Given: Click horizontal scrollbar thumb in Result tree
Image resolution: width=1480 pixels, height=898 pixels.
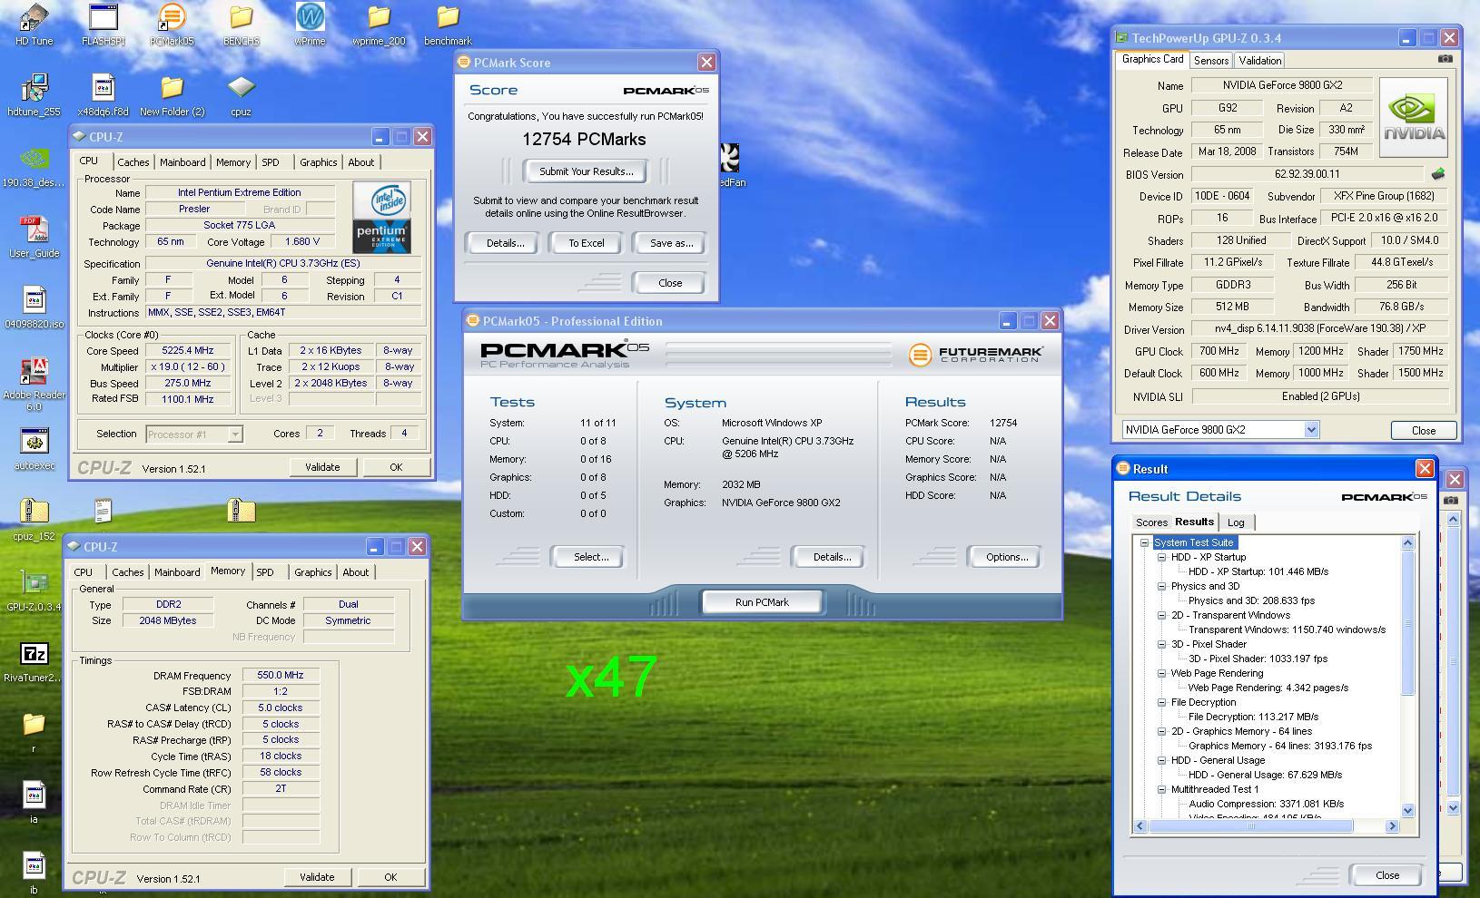Looking at the screenshot, I should pos(1251,826).
